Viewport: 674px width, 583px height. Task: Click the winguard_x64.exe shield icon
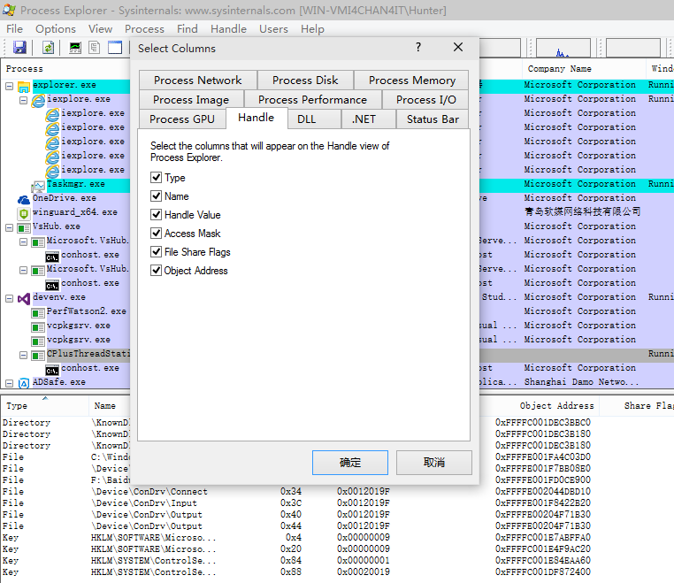[x=24, y=213]
